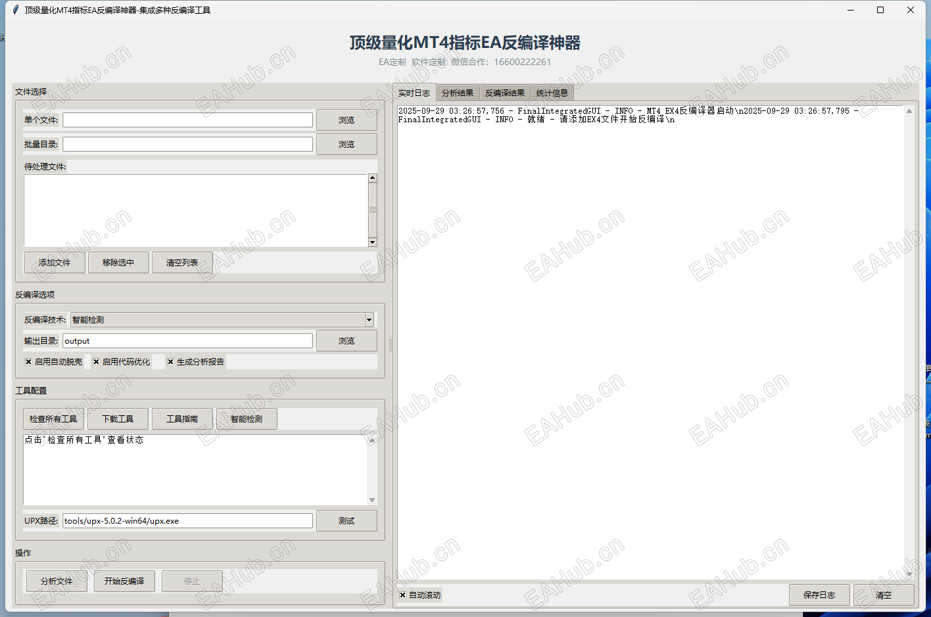Click 清空 log button

click(884, 595)
